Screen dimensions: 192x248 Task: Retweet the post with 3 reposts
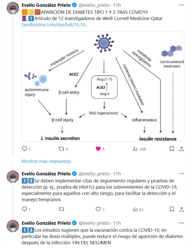pyautogui.click(x=61, y=149)
